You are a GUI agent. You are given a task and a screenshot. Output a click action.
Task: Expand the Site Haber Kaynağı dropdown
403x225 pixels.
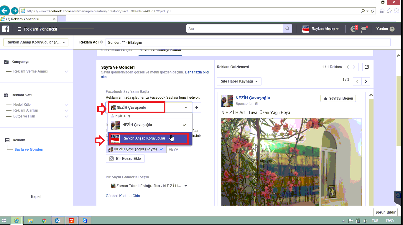click(239, 81)
